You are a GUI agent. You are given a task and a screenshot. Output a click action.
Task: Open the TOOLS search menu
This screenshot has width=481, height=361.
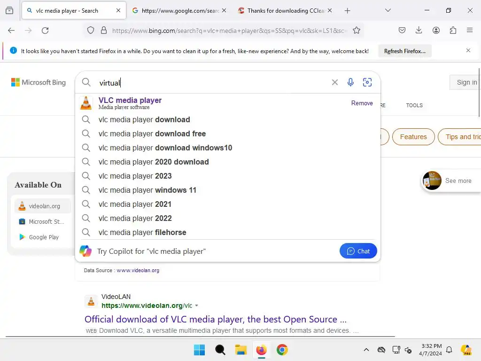(414, 105)
